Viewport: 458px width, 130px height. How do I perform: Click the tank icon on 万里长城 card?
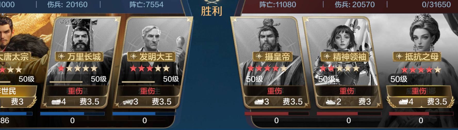coord(56,102)
